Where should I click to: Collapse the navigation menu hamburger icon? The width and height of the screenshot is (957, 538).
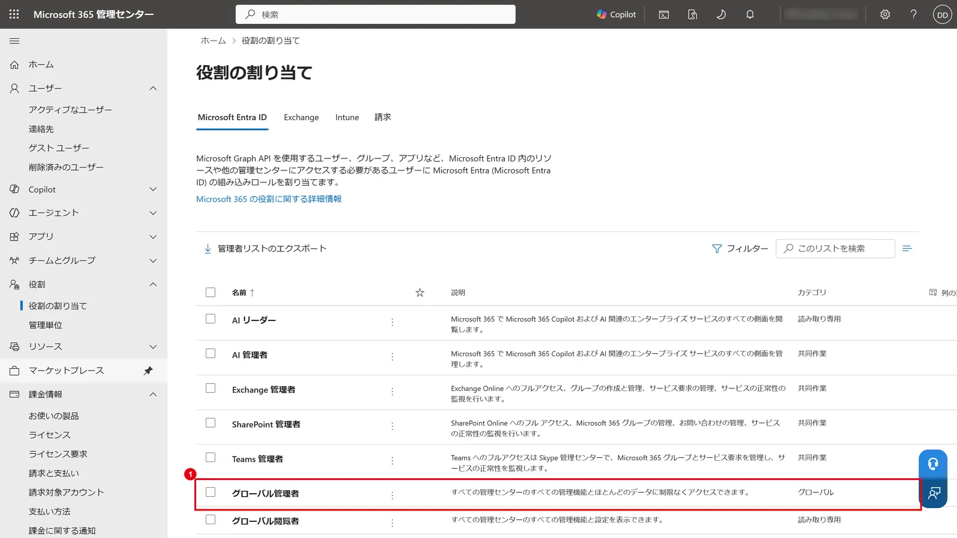click(x=14, y=41)
